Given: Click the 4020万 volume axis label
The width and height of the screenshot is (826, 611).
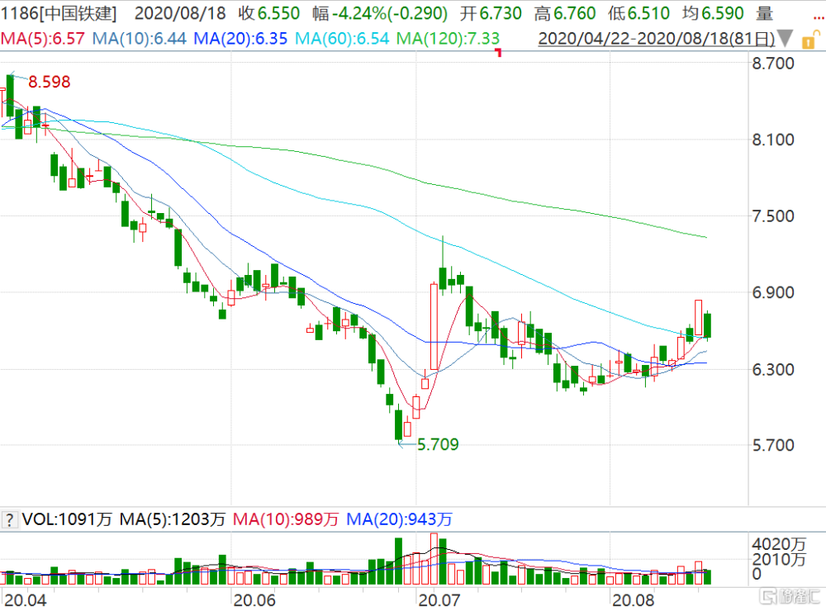Looking at the screenshot, I should (x=779, y=544).
